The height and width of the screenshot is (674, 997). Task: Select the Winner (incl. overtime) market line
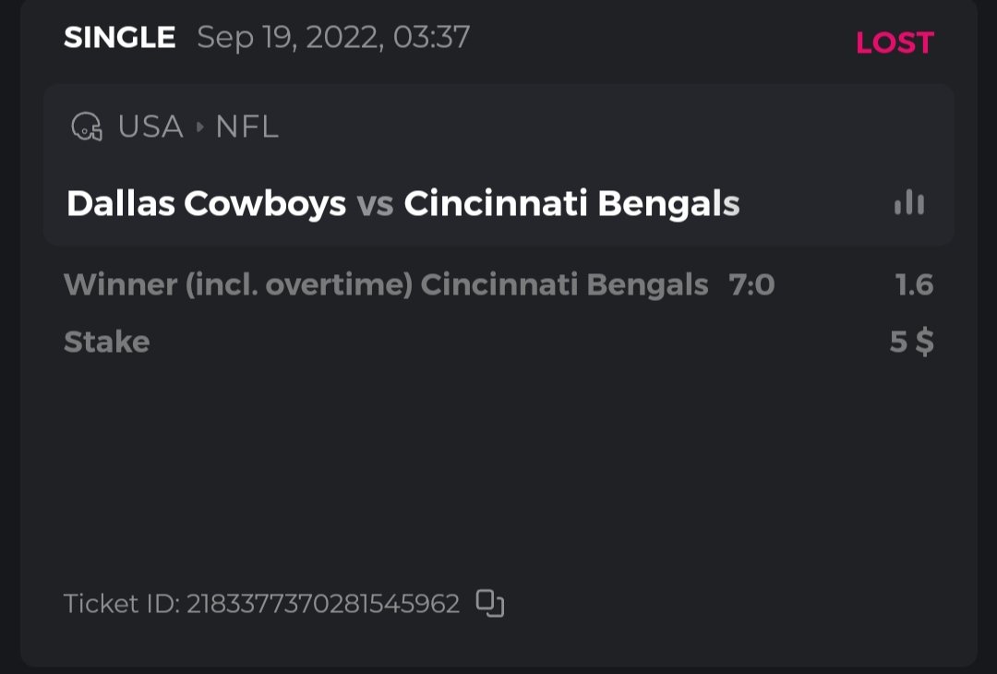pos(237,285)
